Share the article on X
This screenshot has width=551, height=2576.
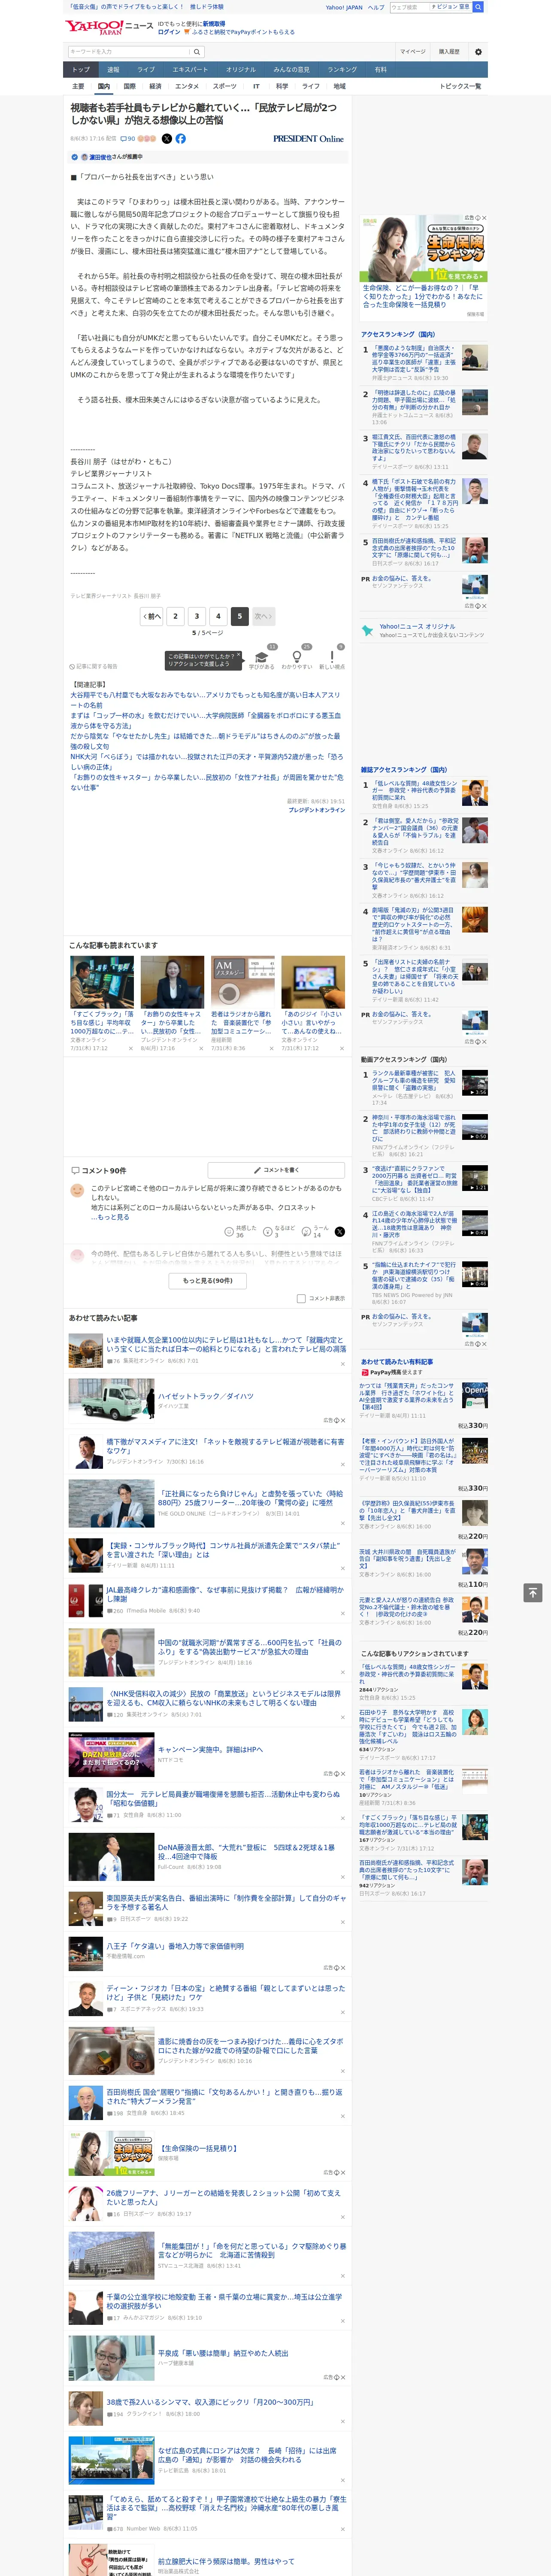[x=167, y=139]
